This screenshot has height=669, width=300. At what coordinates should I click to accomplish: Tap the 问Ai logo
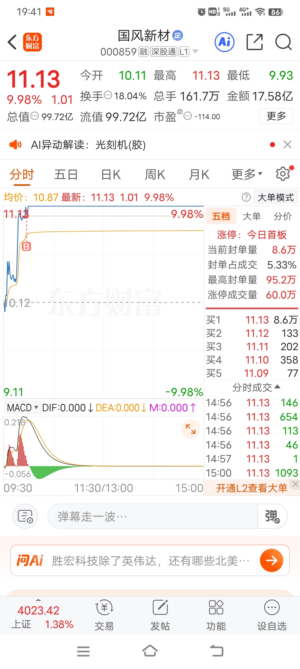point(30,560)
